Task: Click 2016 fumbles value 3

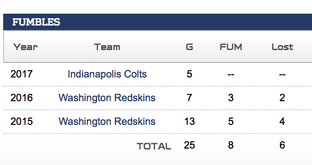Action: [231, 98]
